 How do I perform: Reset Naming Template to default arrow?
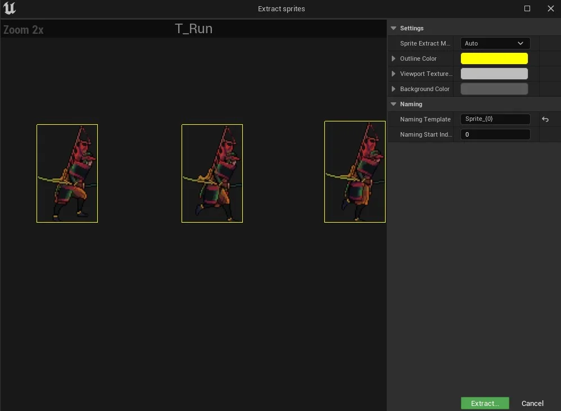[545, 119]
